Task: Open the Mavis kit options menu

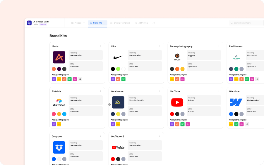Action: pyautogui.click(x=101, y=46)
